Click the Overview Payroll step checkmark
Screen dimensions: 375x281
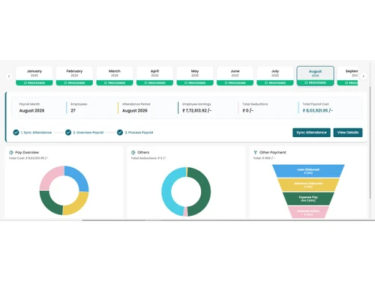(68, 133)
